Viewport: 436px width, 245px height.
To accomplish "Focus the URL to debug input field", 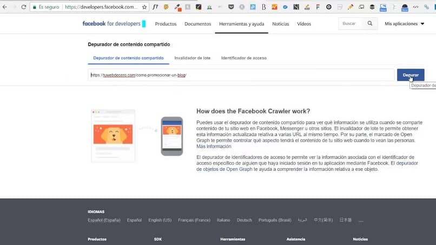I will 241,75.
